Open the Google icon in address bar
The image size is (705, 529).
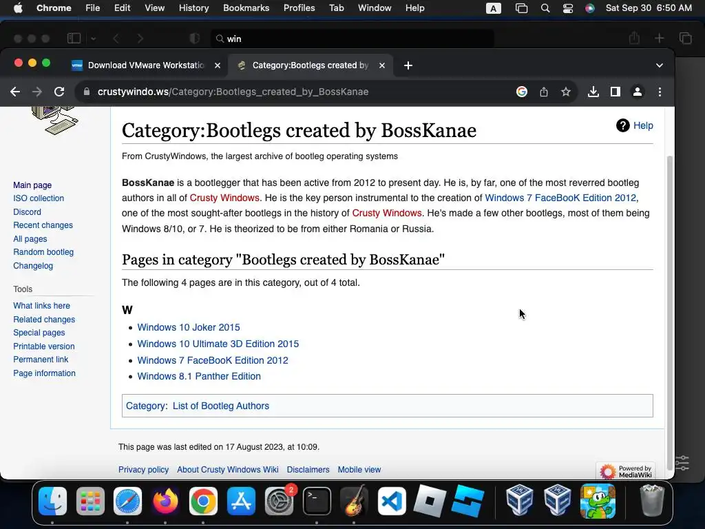[x=522, y=92]
